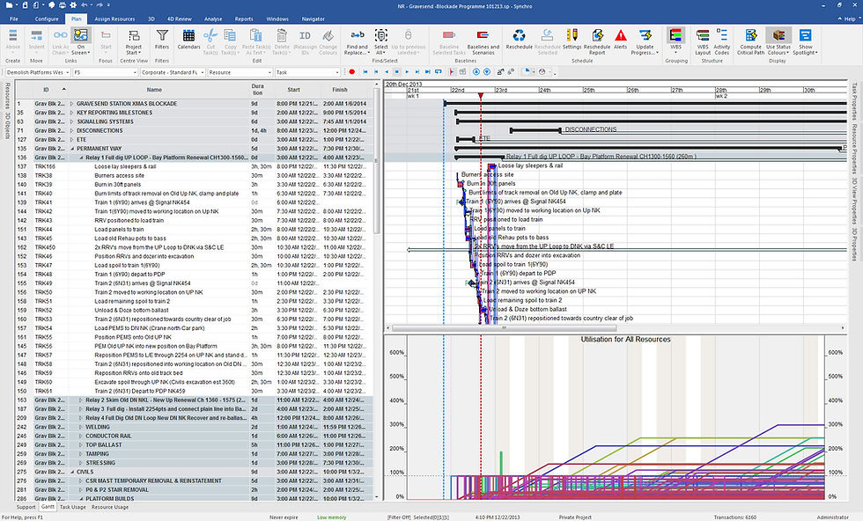Click the Update Progress icon
This screenshot has height=521, width=863.
coord(645,36)
